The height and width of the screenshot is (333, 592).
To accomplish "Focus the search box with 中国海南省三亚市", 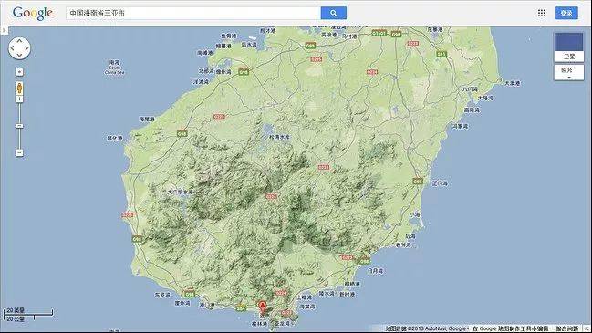I will (x=193, y=13).
